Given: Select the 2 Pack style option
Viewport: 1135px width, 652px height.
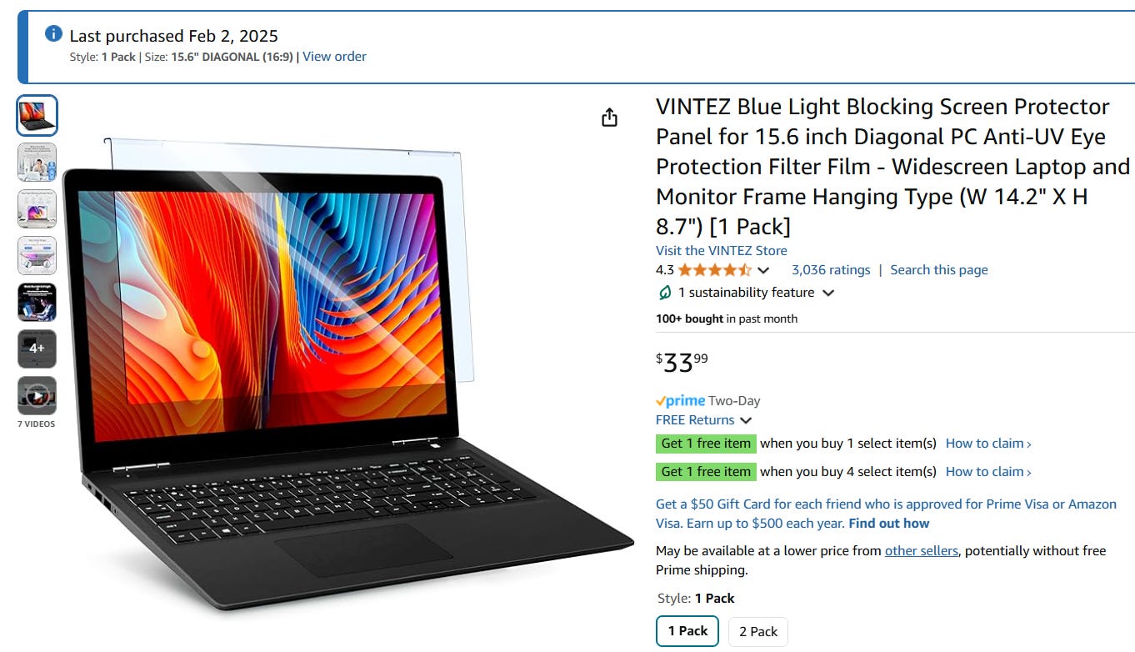Looking at the screenshot, I should click(758, 631).
